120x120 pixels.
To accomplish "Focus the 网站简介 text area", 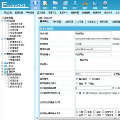I will point(97,64).
